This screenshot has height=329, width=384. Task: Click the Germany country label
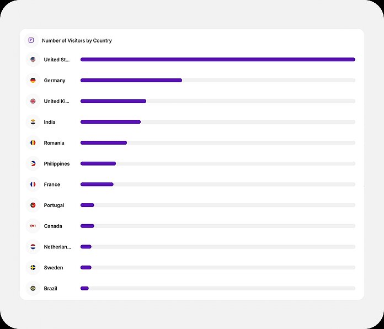point(55,81)
